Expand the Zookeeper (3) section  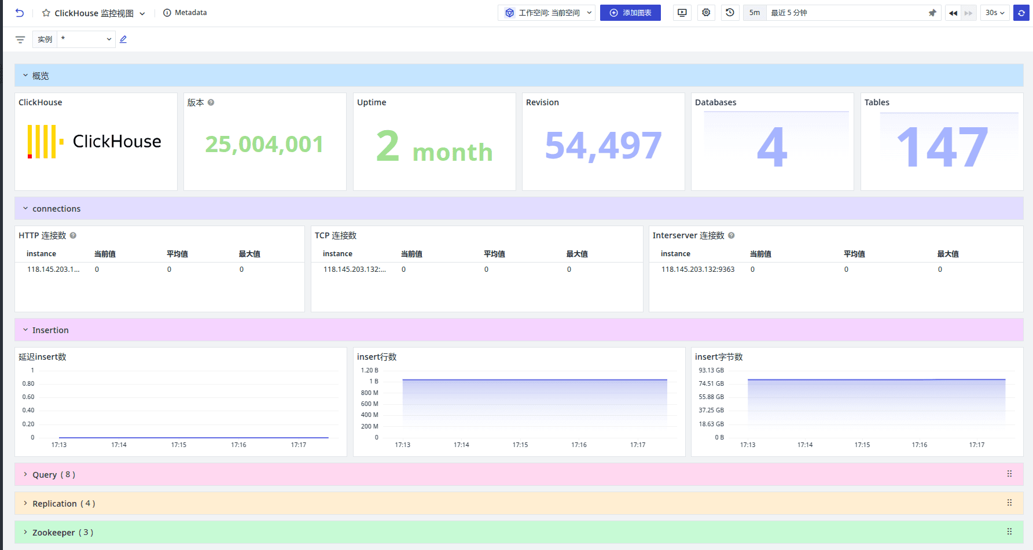tap(25, 533)
